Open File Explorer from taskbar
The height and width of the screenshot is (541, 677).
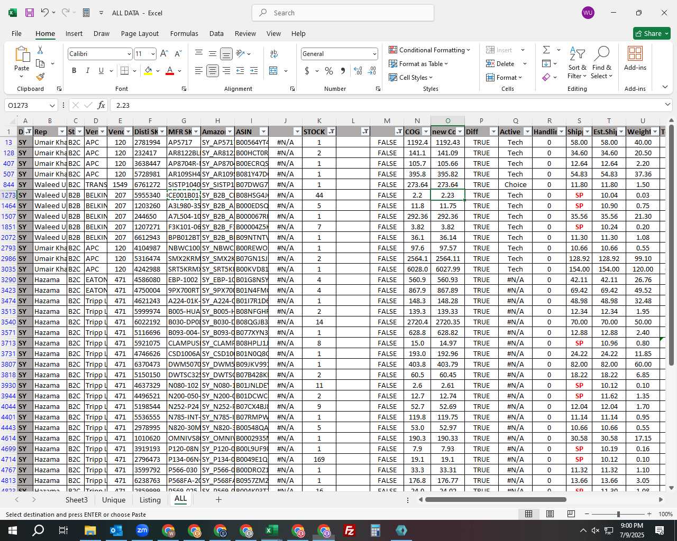click(x=90, y=530)
